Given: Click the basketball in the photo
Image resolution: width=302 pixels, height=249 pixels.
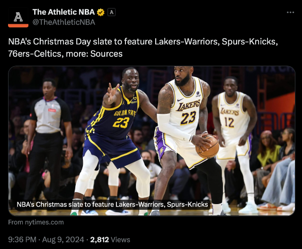Looking at the screenshot, I should [x=207, y=147].
